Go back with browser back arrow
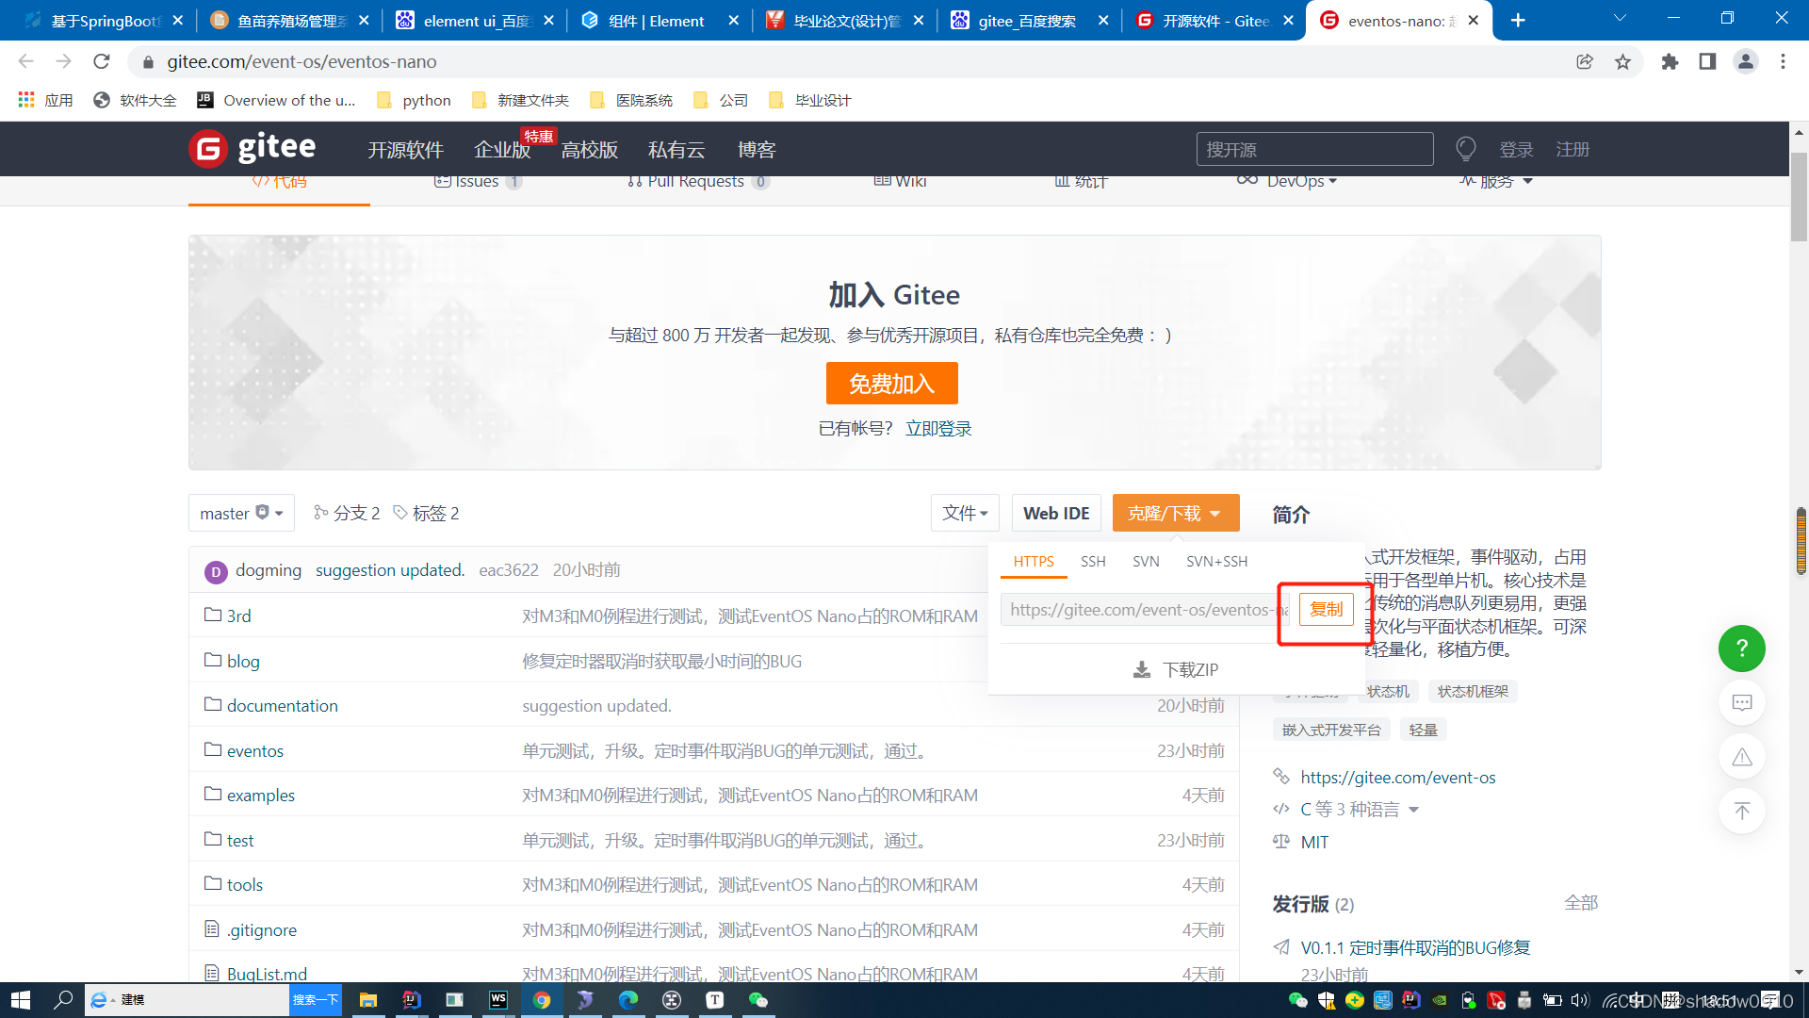This screenshot has width=1809, height=1018. pyautogui.click(x=25, y=61)
